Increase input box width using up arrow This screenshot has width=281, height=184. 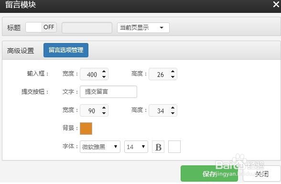104,72
